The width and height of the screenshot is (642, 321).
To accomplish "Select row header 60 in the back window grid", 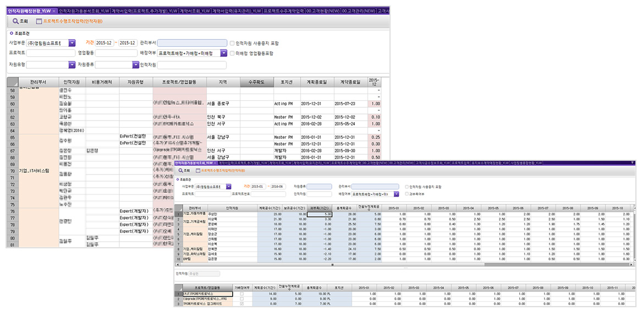I will coord(13,104).
